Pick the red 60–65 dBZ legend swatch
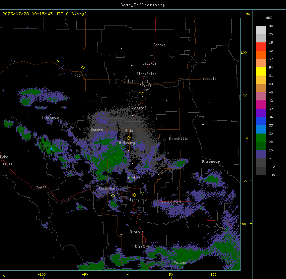 click(x=261, y=47)
